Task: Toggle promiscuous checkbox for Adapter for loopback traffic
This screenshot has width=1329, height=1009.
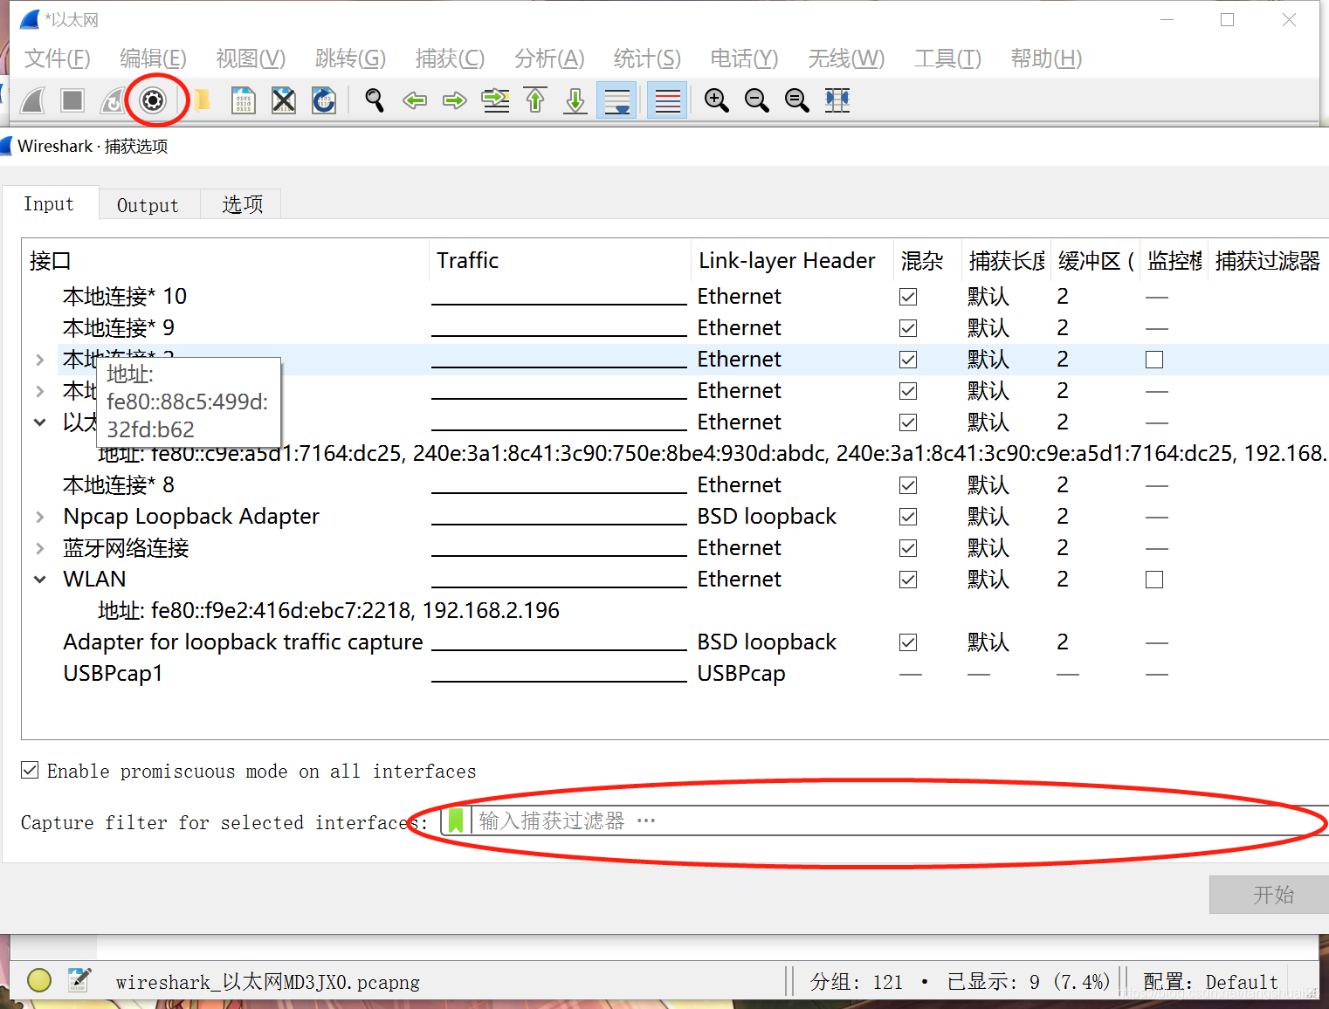Action: pos(908,642)
